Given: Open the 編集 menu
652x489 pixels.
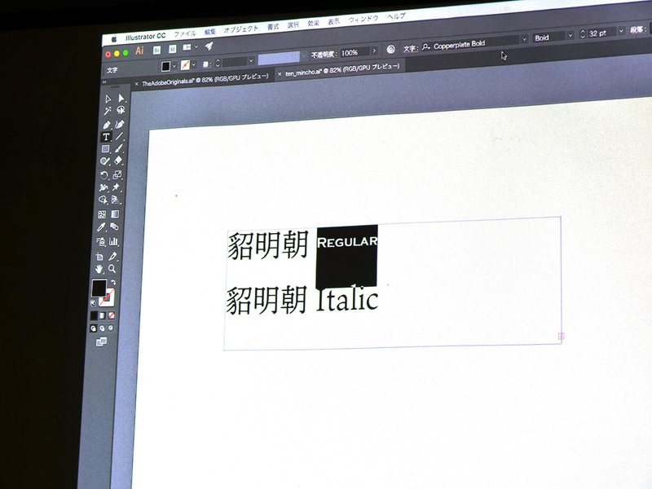Looking at the screenshot, I should coord(210,32).
